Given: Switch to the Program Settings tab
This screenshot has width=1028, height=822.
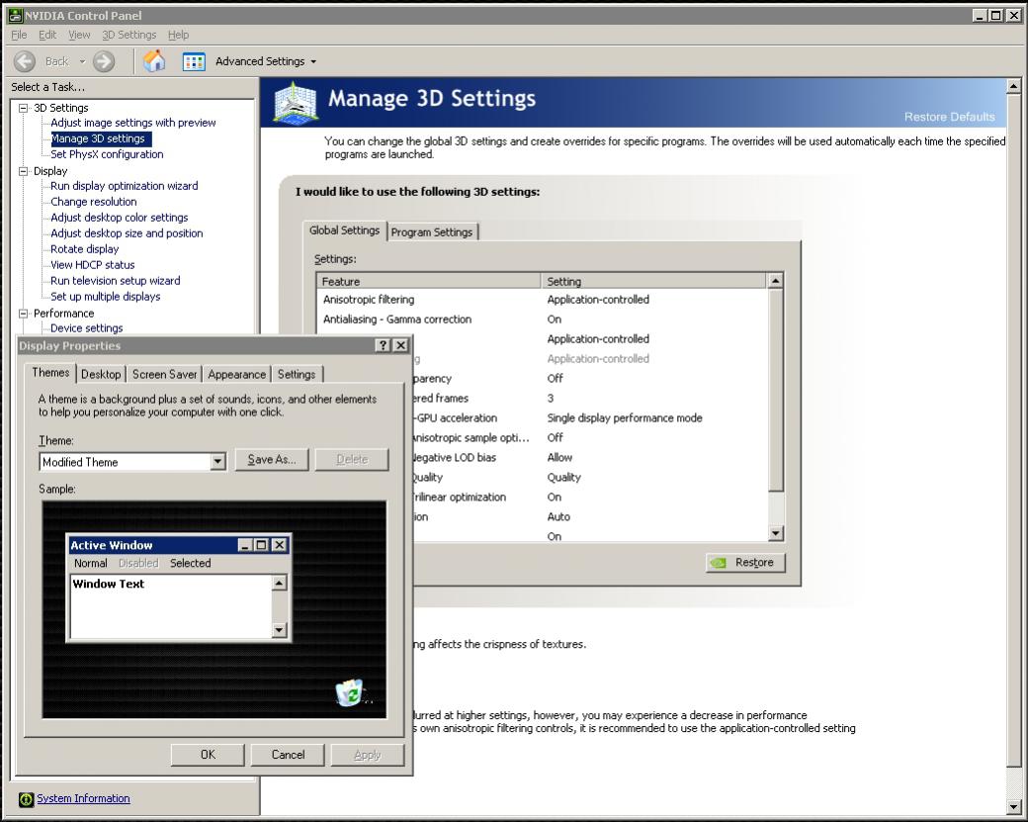Looking at the screenshot, I should pyautogui.click(x=432, y=232).
